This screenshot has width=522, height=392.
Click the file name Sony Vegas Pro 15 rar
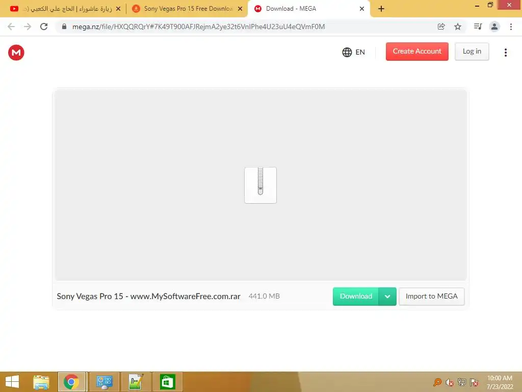coord(148,297)
